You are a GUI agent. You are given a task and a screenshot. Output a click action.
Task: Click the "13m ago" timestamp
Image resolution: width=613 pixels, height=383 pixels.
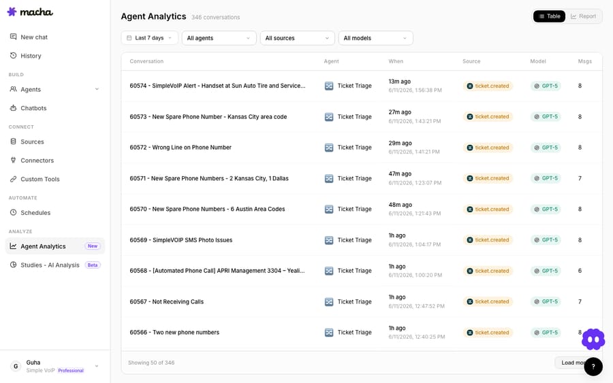coord(400,82)
